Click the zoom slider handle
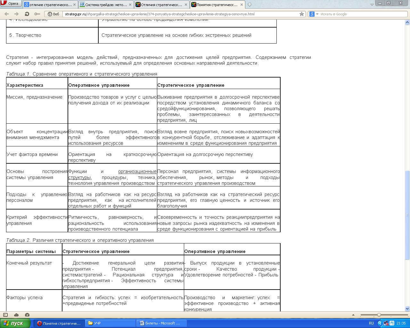The width and height of the screenshot is (410, 328). point(379,315)
